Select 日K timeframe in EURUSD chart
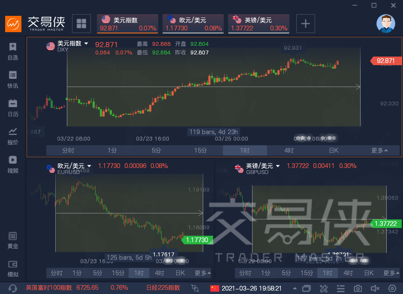The width and height of the screenshot is (403, 294). (180, 273)
